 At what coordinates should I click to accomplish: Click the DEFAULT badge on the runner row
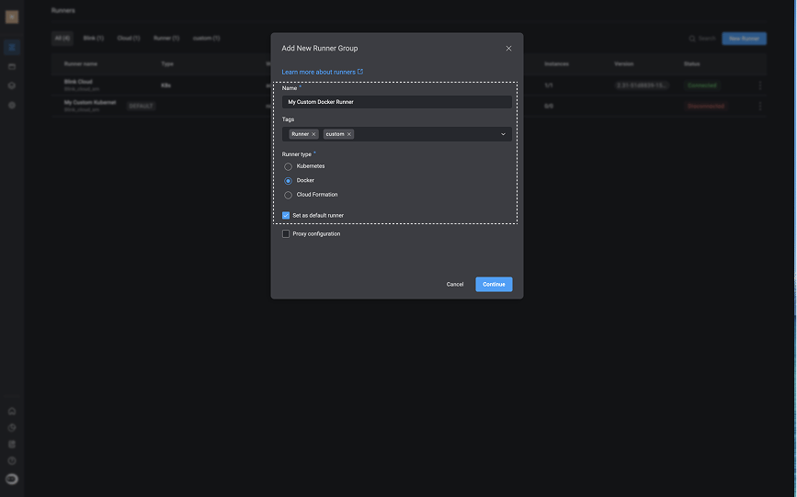point(141,107)
